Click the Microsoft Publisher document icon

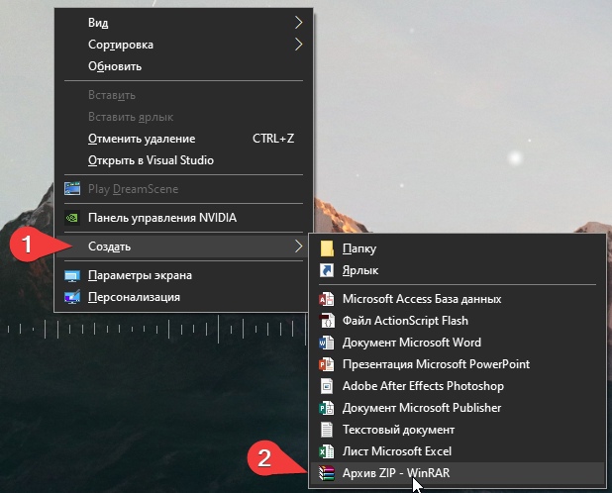[327, 408]
